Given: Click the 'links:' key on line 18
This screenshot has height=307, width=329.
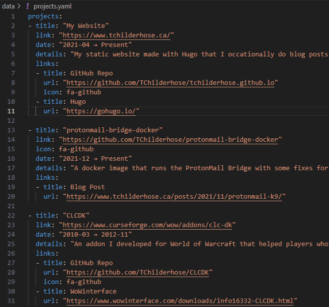Looking at the screenshot, I should pyautogui.click(x=47, y=178).
